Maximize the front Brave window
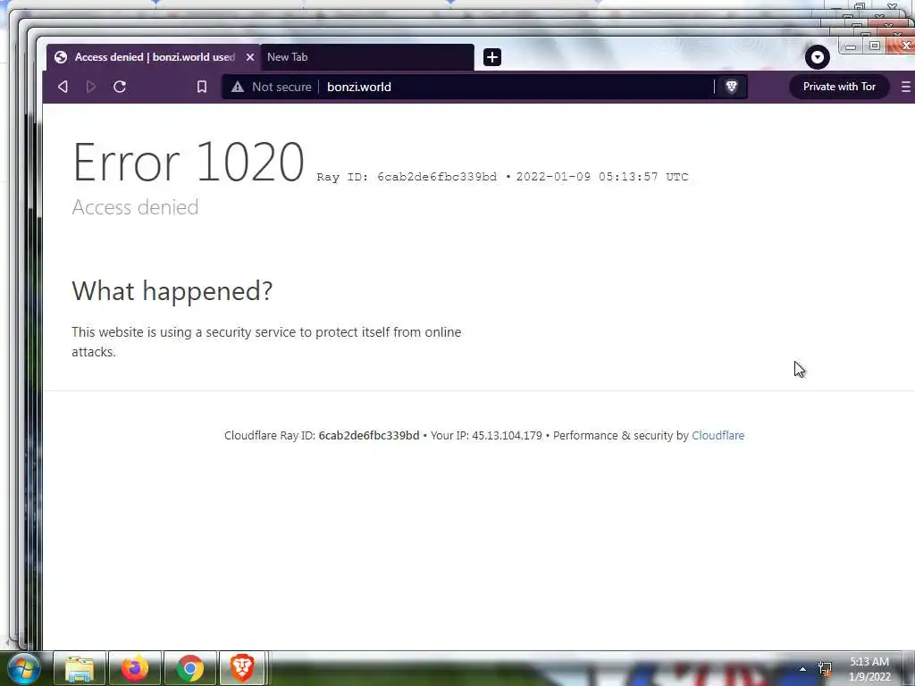This screenshot has width=915, height=686. point(874,46)
